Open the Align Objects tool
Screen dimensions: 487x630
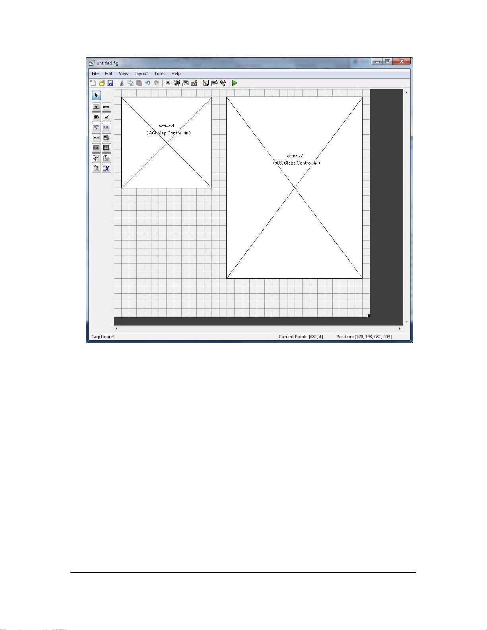coord(168,83)
